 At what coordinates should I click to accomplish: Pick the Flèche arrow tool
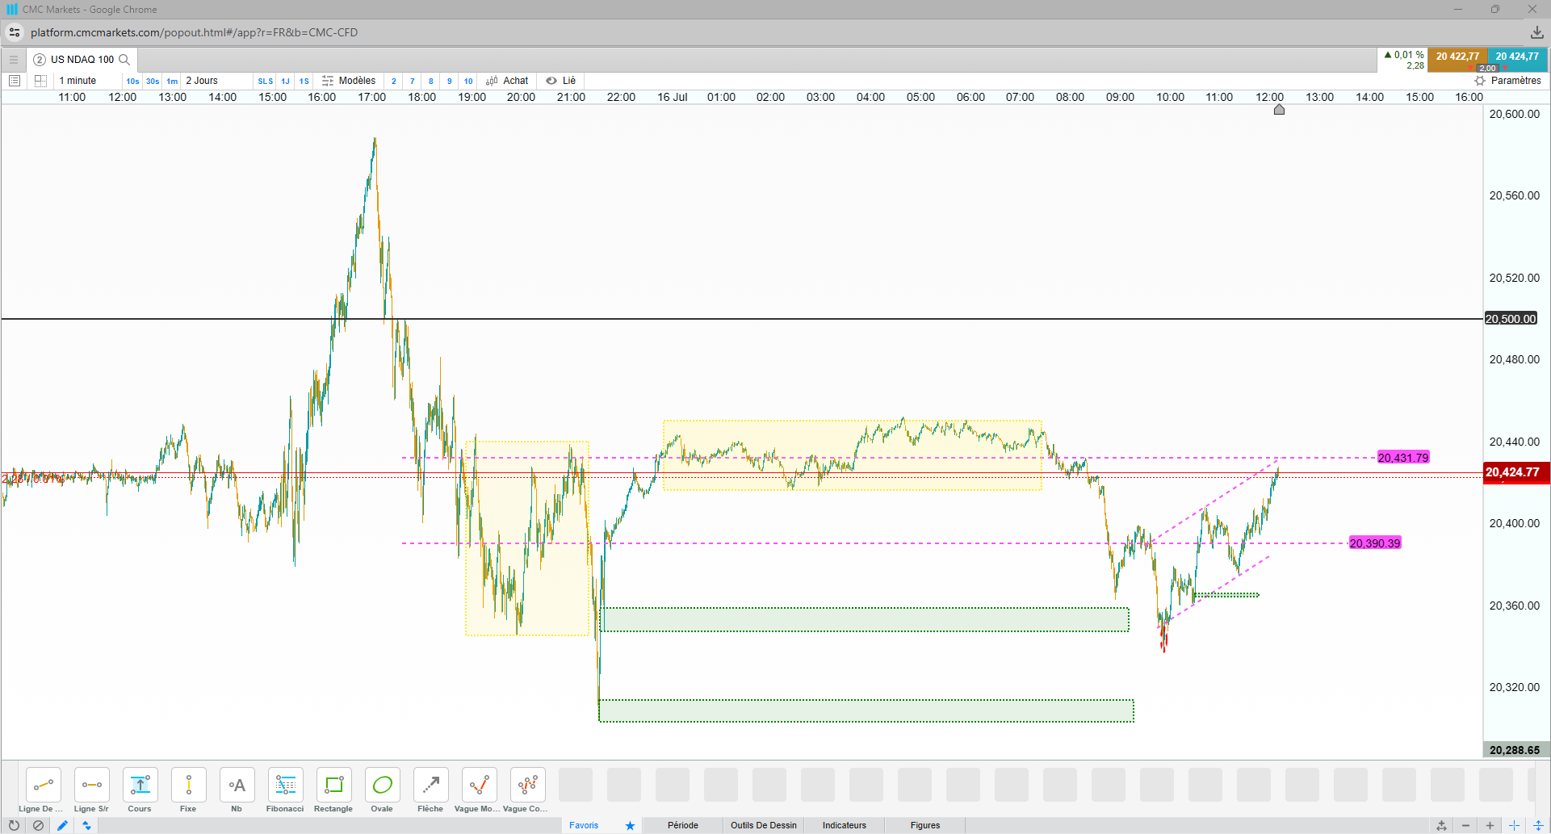(x=430, y=790)
